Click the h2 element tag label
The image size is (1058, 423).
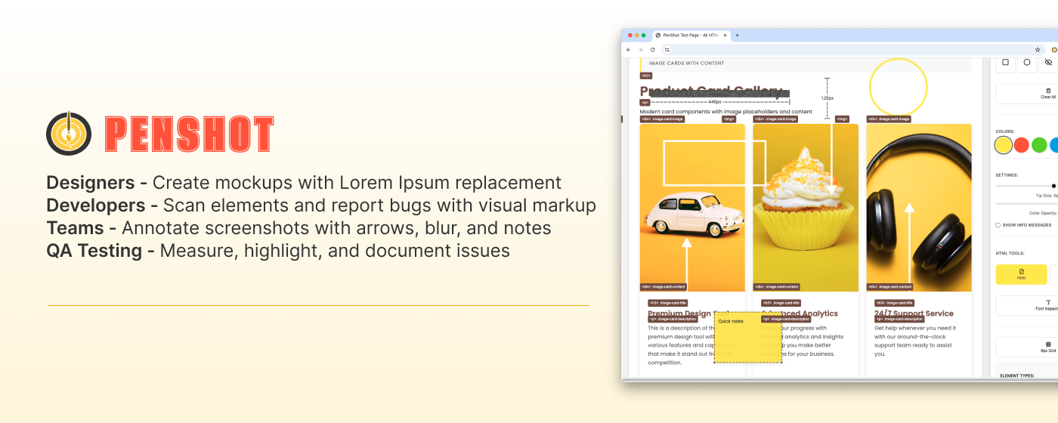646,76
